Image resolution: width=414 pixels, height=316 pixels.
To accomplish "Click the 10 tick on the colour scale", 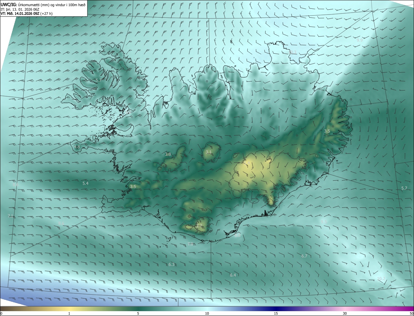I will coord(207,314).
